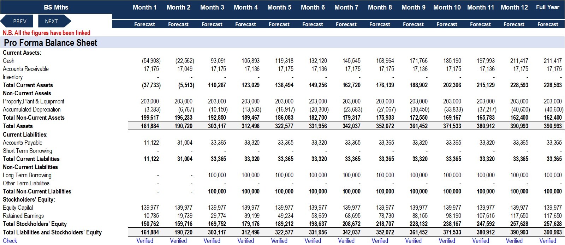Select the Non-Current Assets heading
The image size is (565, 245).
pos(27,93)
